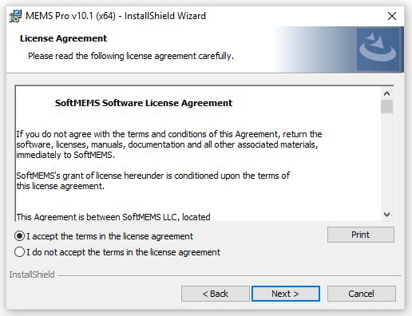Image resolution: width=412 pixels, height=316 pixels.
Task: Select 'I accept the terms' radio button
Action: tap(20, 236)
